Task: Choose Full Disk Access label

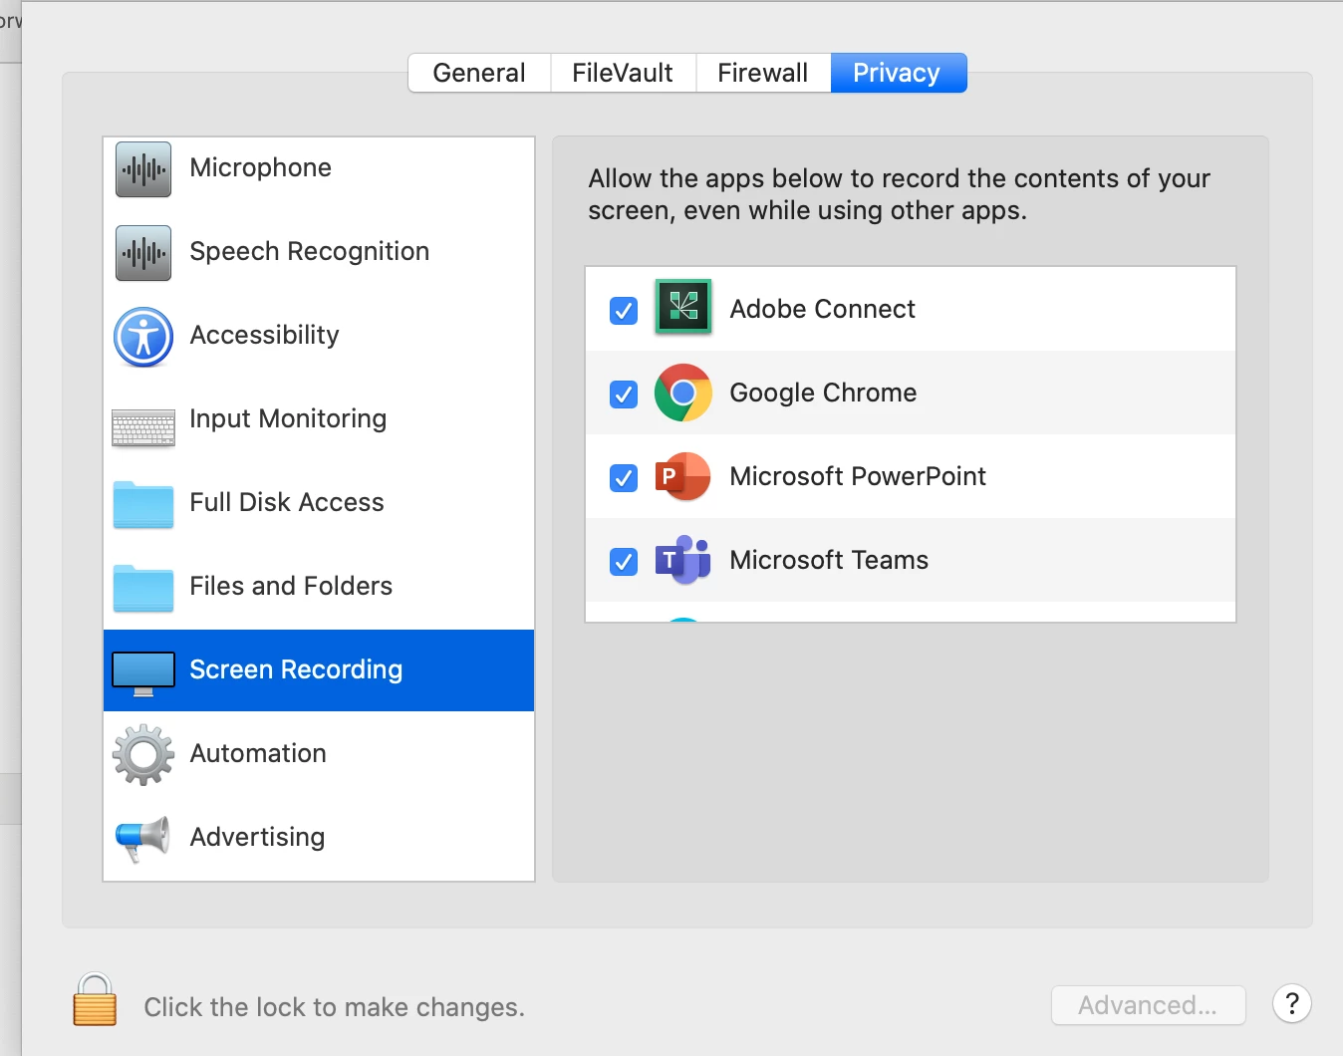Action: click(287, 502)
